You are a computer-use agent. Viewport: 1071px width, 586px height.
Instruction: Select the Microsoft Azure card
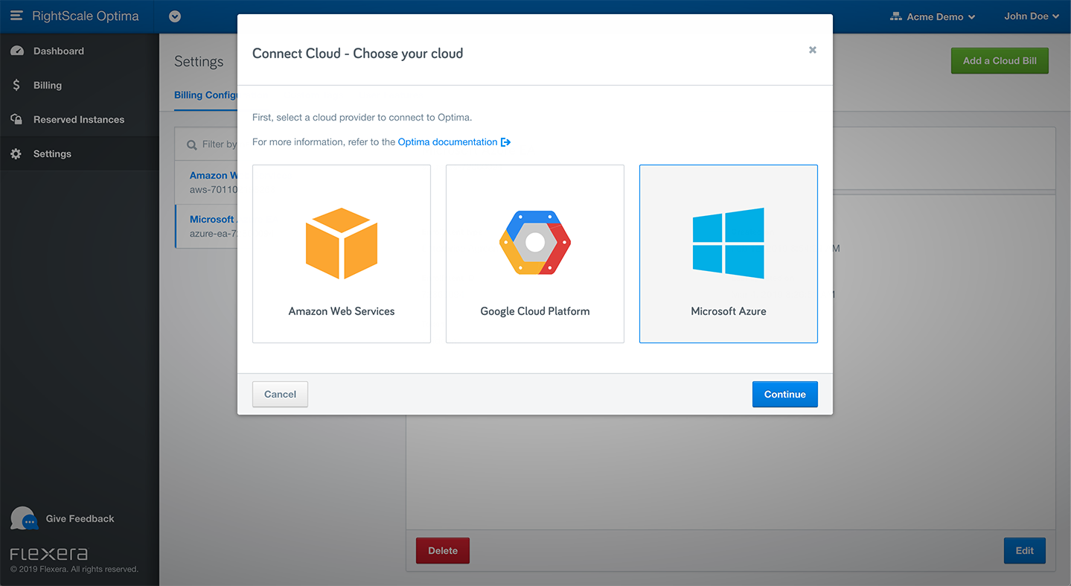[x=729, y=254]
